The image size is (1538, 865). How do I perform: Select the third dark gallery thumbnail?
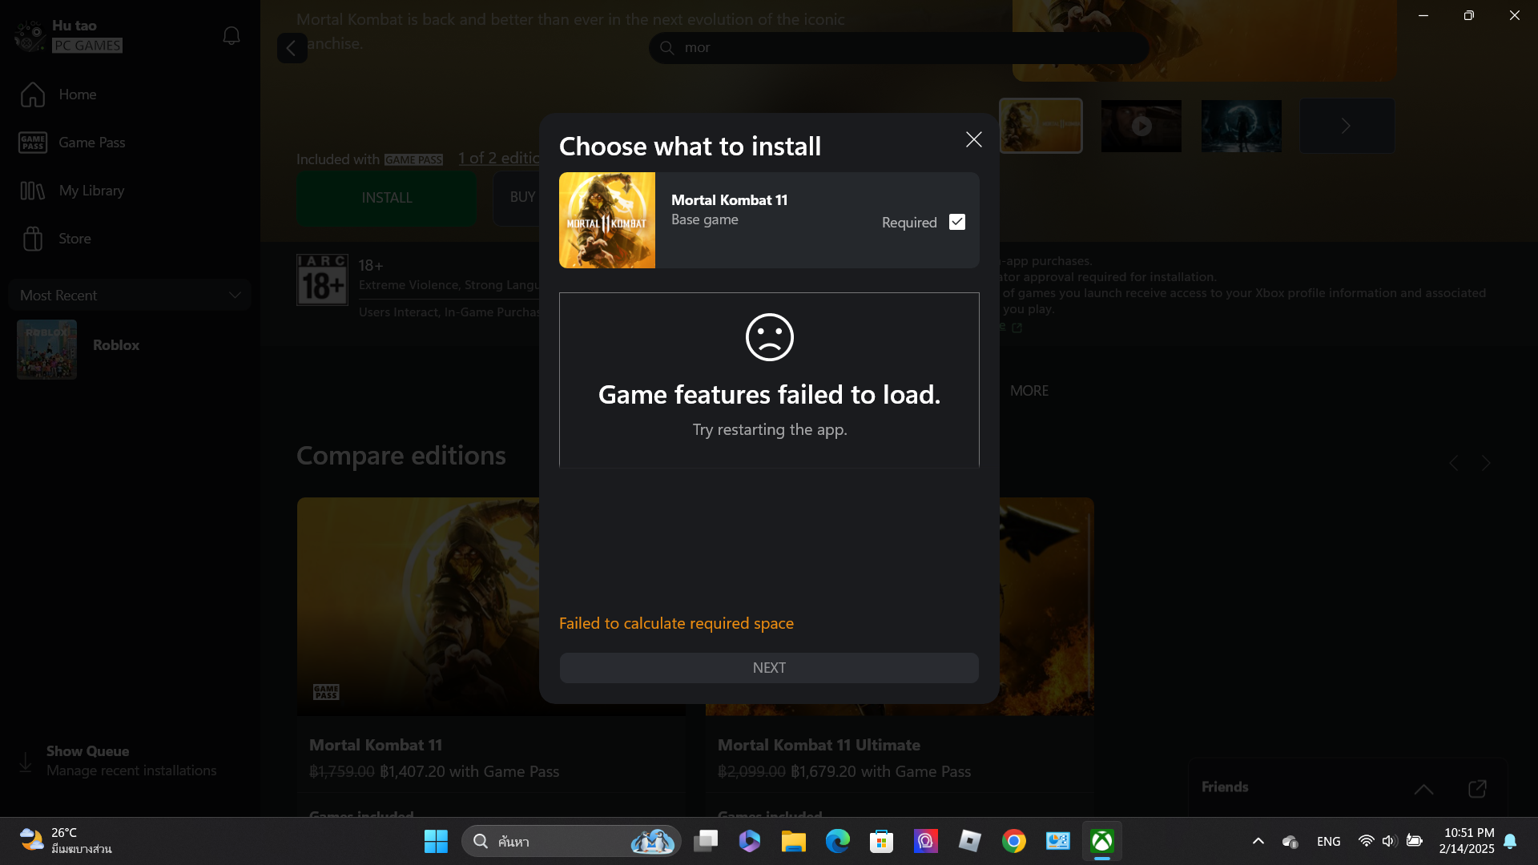[x=1242, y=126]
